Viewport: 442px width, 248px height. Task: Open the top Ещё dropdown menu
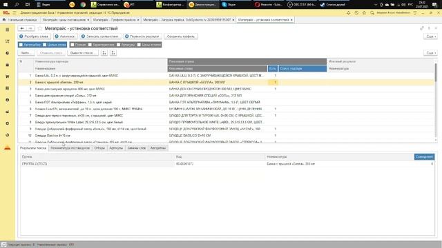click(431, 37)
